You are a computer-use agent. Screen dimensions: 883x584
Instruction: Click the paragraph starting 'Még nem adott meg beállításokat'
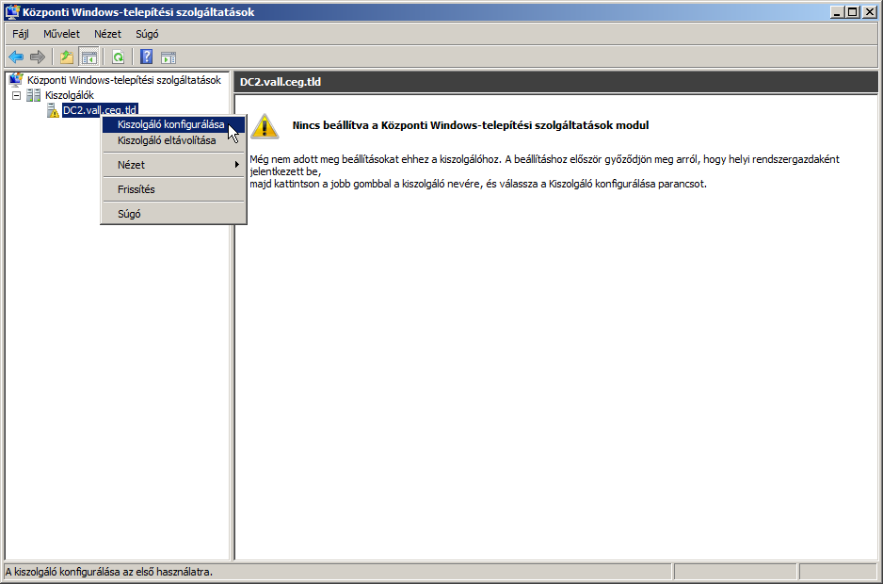tap(544, 165)
